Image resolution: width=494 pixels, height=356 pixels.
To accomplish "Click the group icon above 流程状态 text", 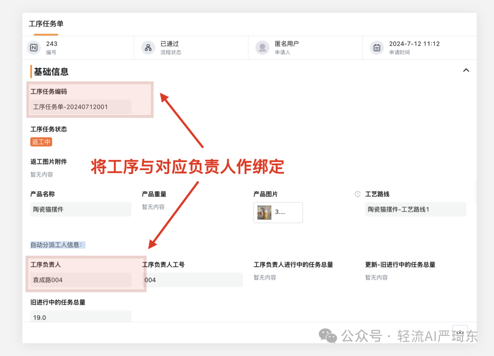I will click(x=148, y=47).
